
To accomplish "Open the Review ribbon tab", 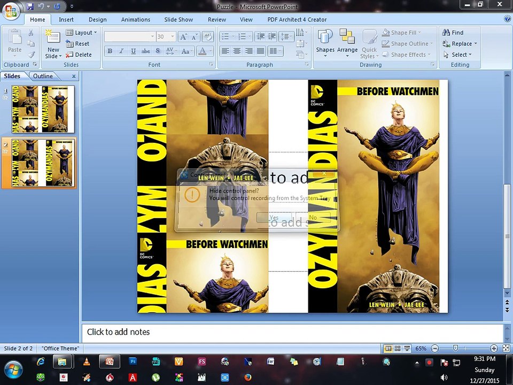I will pyautogui.click(x=217, y=20).
